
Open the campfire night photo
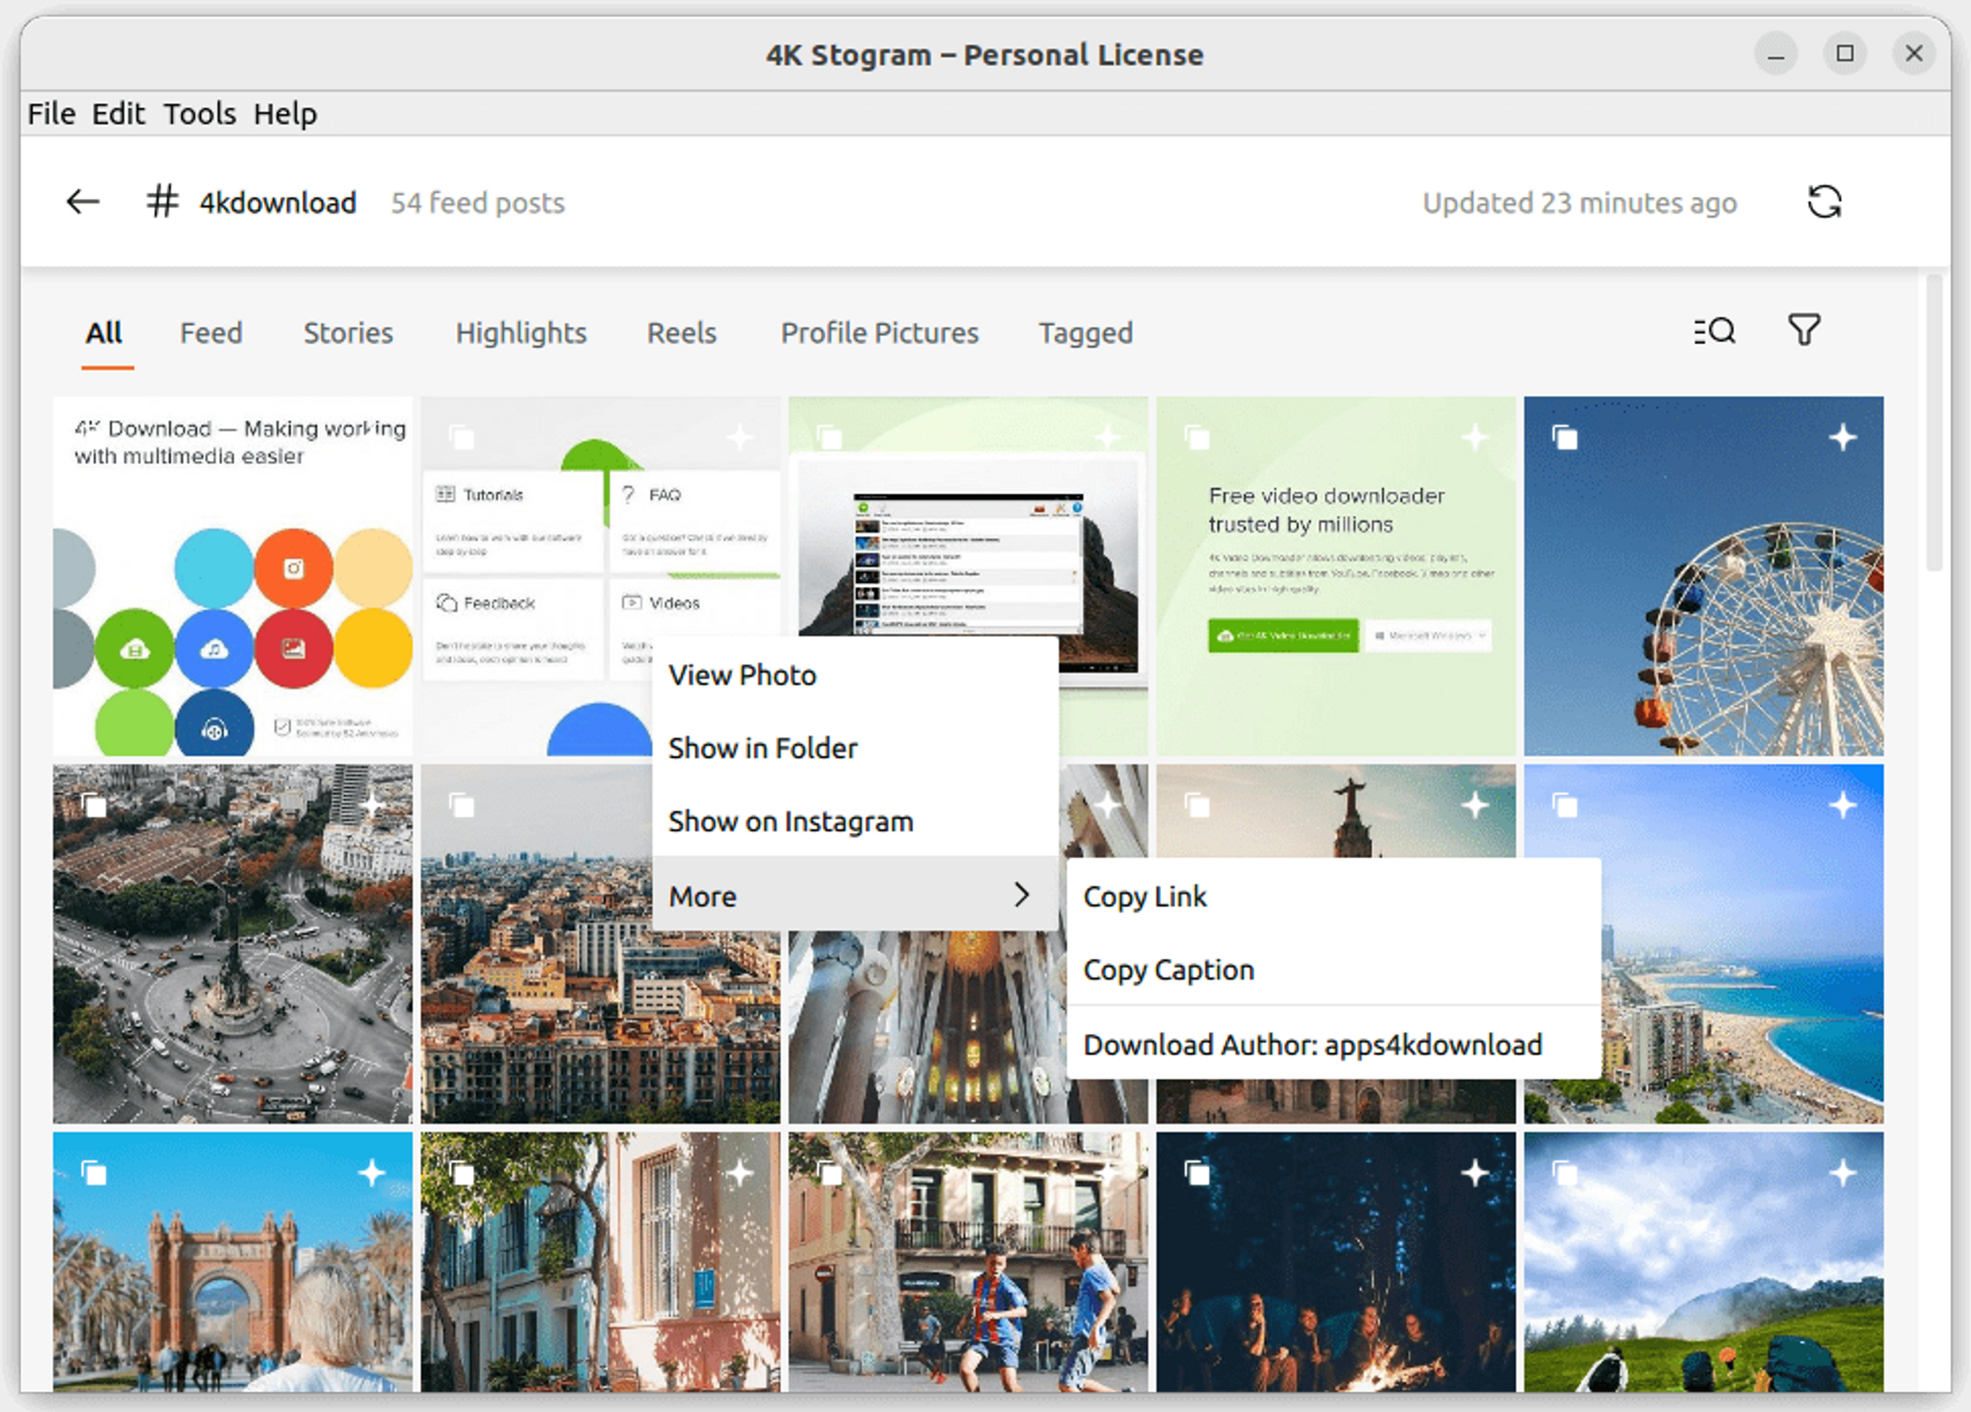click(1336, 1262)
